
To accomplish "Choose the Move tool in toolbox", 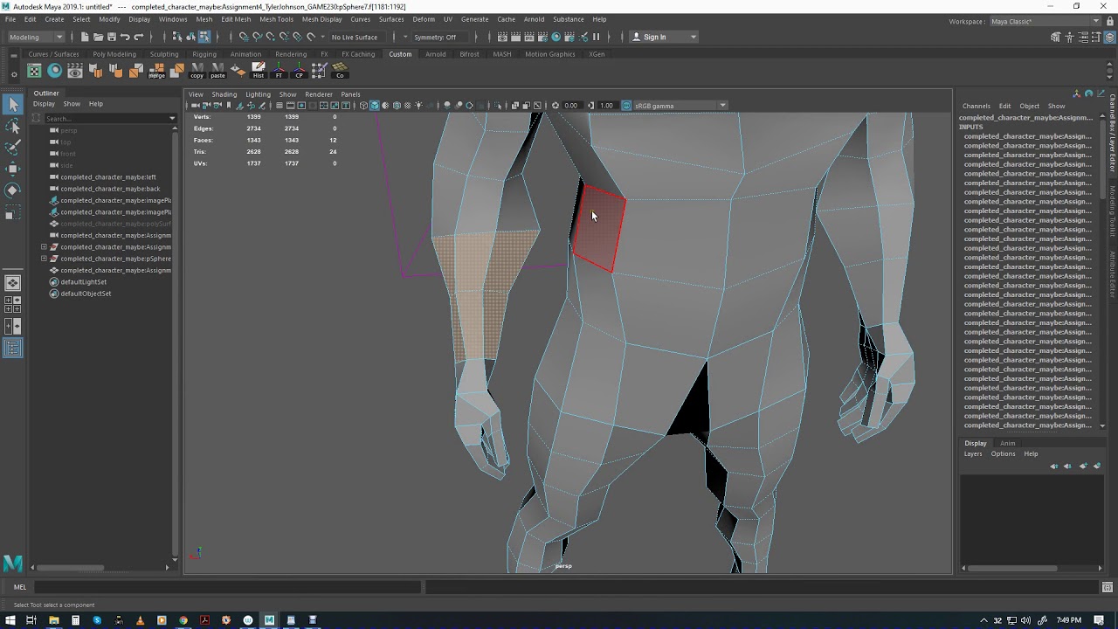I will coord(12,169).
